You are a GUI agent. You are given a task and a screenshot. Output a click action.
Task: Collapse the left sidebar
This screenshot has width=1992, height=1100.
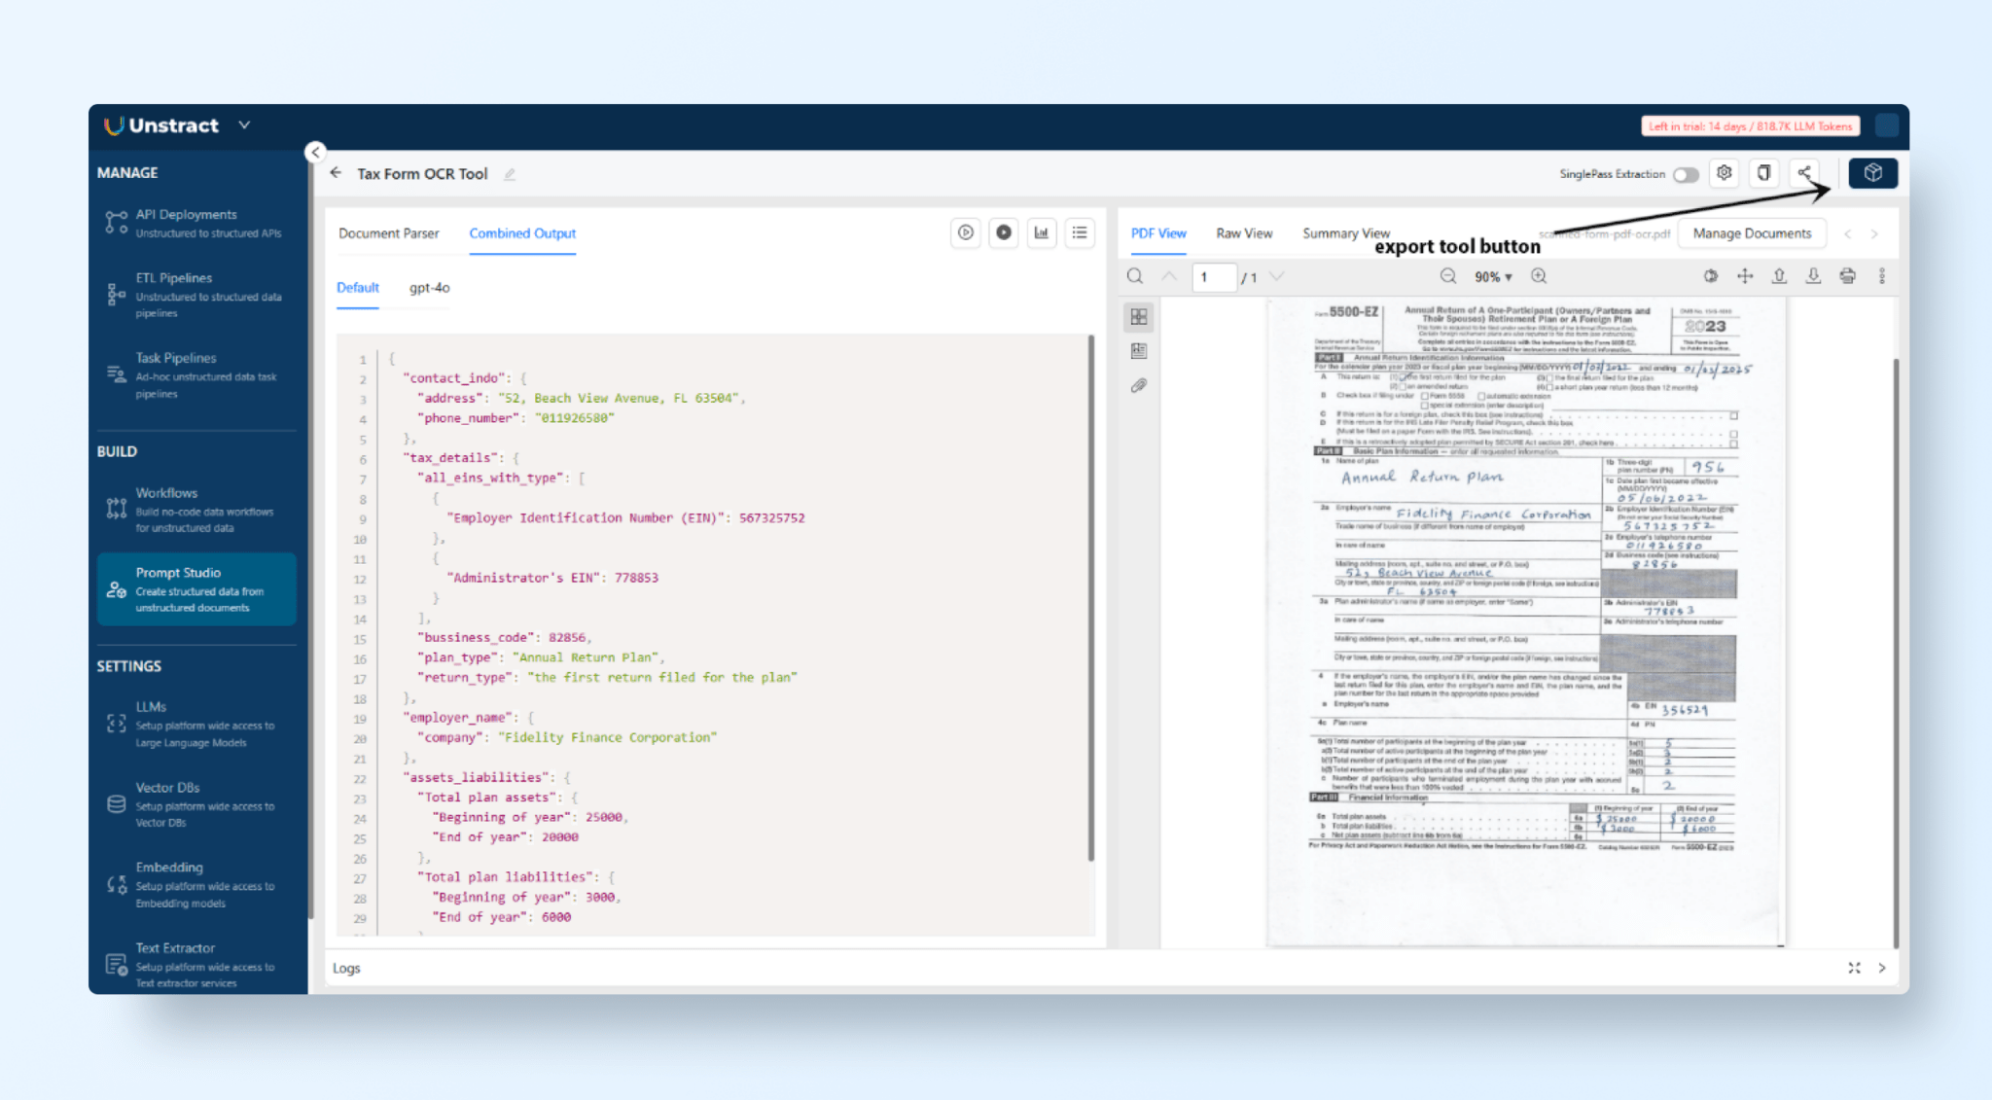coord(315,153)
